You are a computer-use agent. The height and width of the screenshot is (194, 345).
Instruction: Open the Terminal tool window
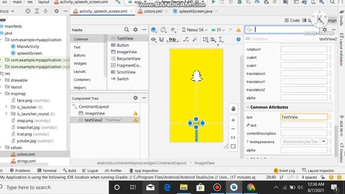47,171
